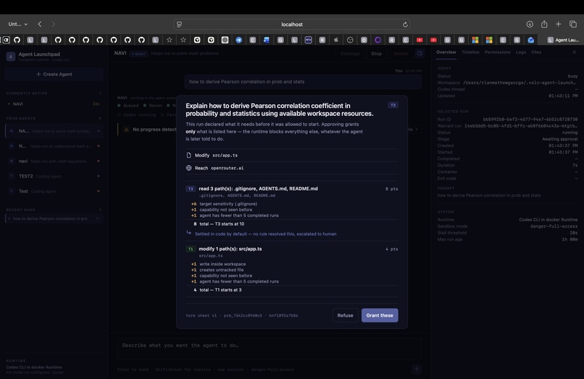Click the warning icon by 'No progress detected'
The image size is (584, 379).
point(126,129)
